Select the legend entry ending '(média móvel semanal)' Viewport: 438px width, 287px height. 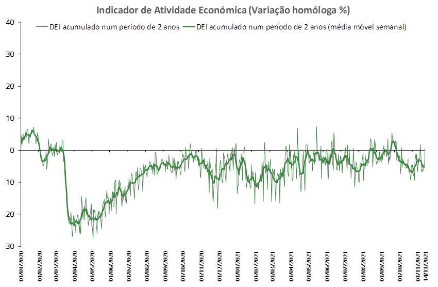click(x=302, y=27)
